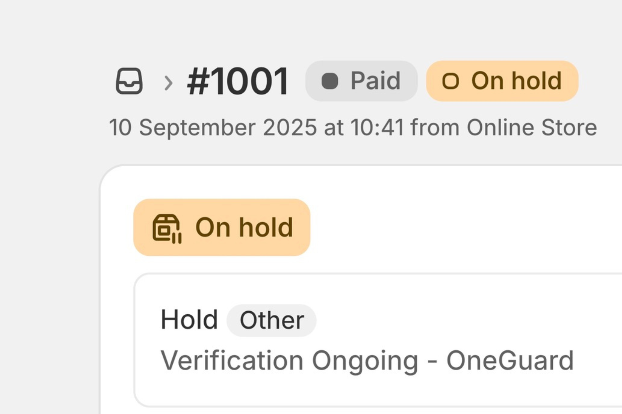Select the status indicator dot next to Paid
The height and width of the screenshot is (414, 622).
[330, 80]
